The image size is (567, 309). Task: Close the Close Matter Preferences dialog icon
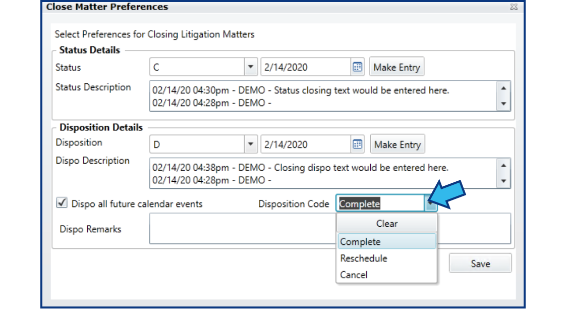pyautogui.click(x=514, y=7)
